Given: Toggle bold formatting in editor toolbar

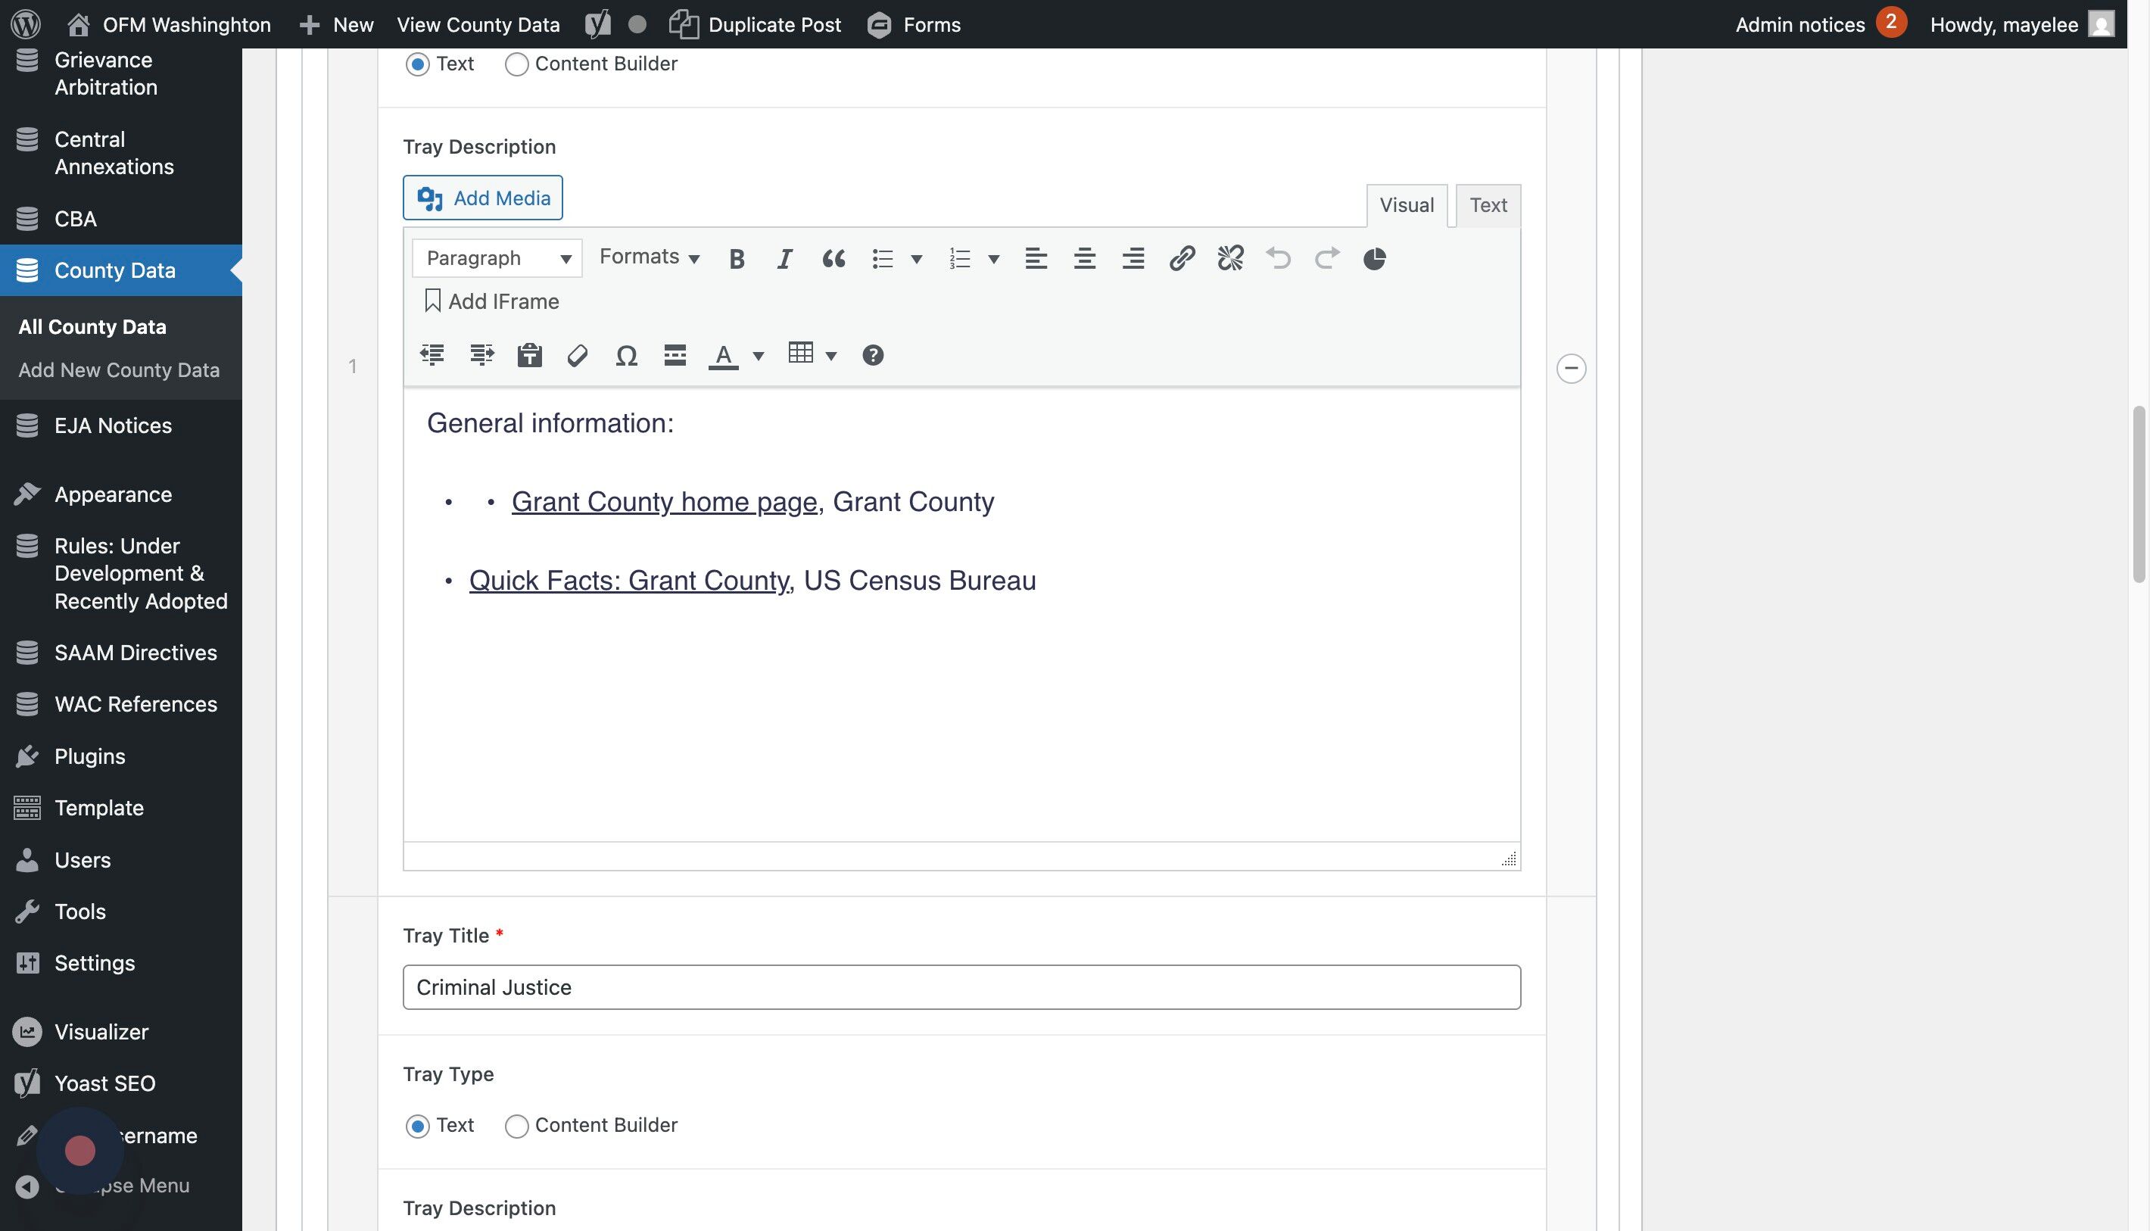Looking at the screenshot, I should point(737,259).
